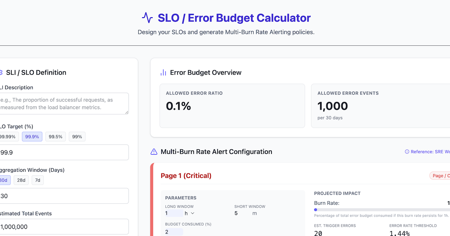Screen dimensions: 450x236
Task: Select the 99.99% SLO target preset
Action: (x=8, y=136)
